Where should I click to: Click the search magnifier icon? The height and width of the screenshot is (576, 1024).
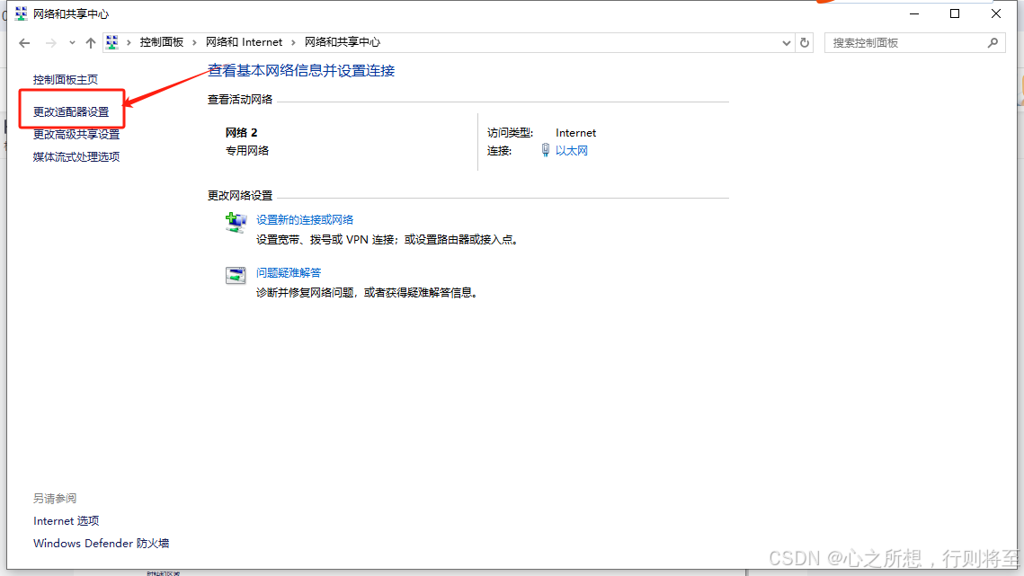[x=993, y=42]
